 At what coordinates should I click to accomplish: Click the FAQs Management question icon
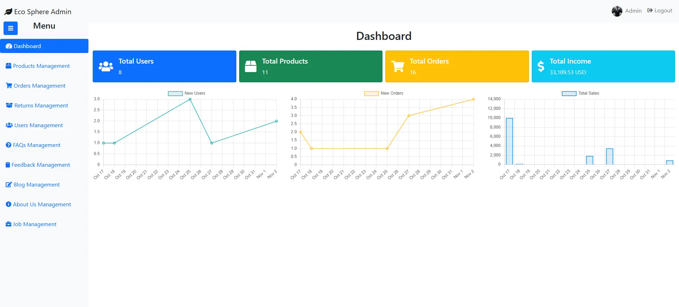(8, 145)
